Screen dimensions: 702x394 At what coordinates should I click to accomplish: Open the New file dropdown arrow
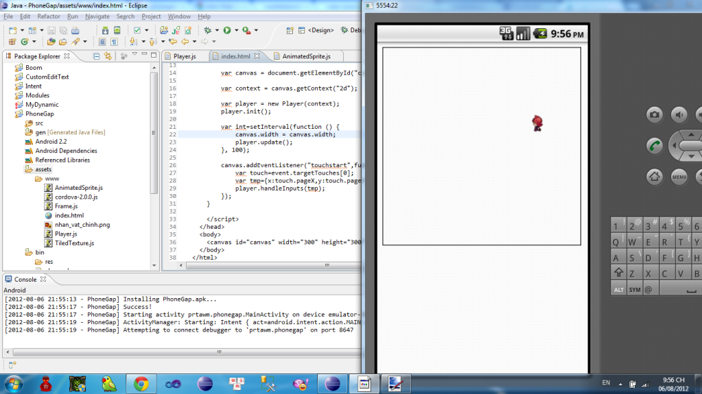click(x=22, y=30)
